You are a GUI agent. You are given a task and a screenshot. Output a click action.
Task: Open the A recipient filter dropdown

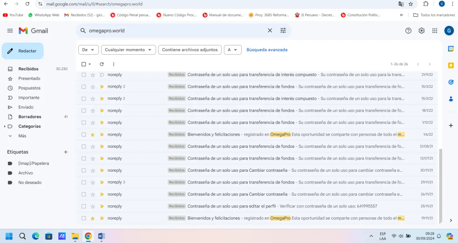[232, 50]
